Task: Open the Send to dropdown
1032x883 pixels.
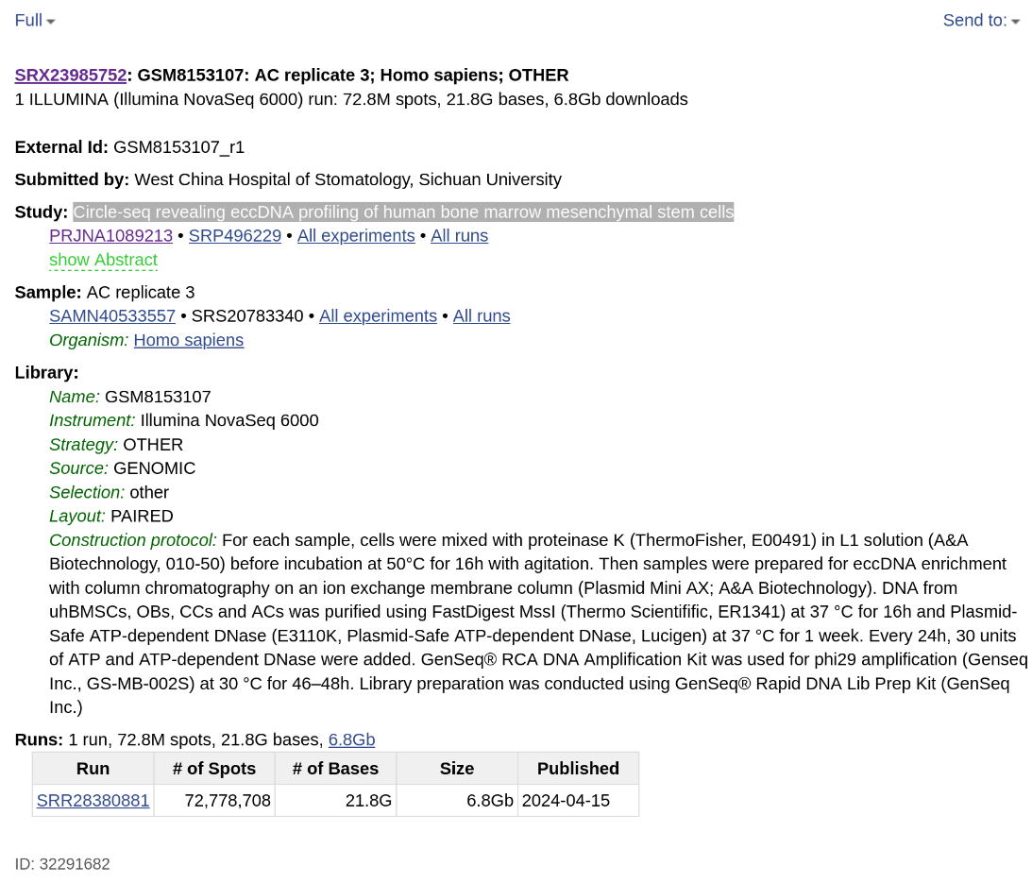Action: [981, 21]
